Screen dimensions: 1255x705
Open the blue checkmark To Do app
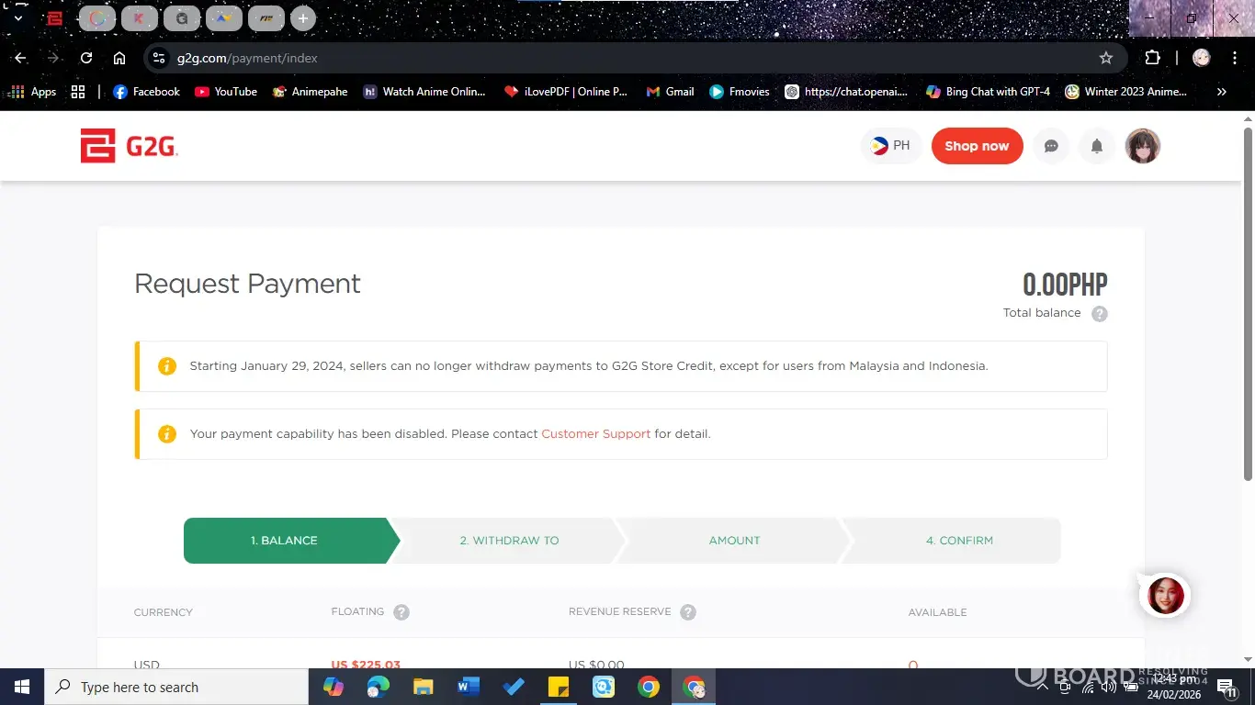pyautogui.click(x=514, y=687)
